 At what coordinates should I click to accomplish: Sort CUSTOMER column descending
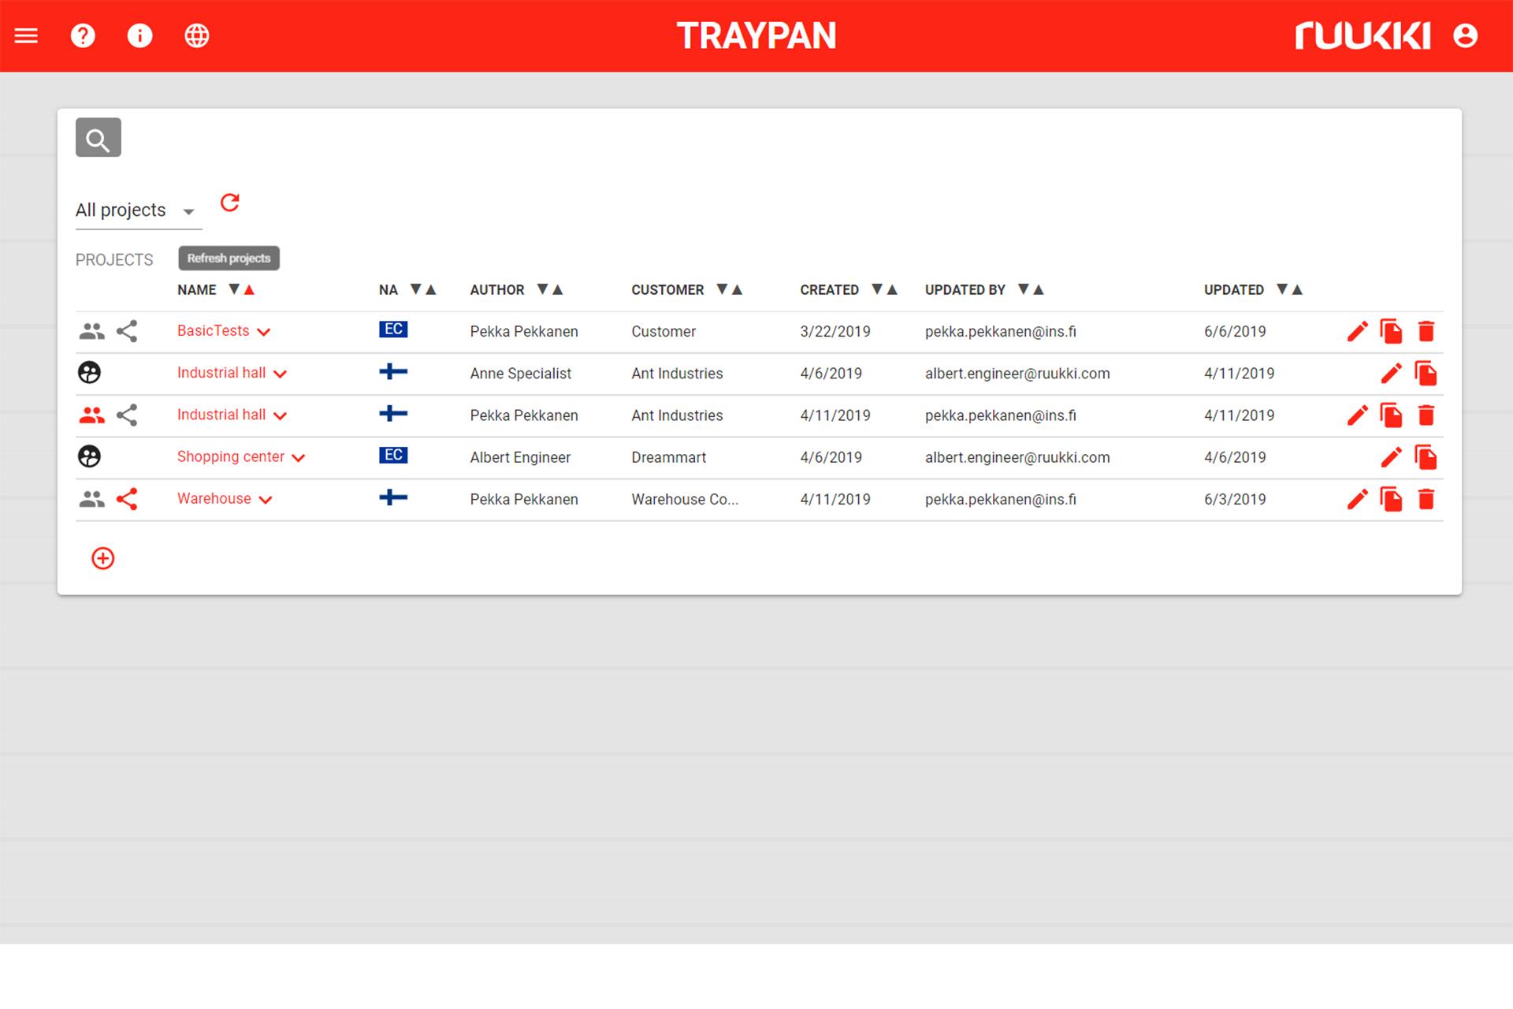[x=722, y=289]
